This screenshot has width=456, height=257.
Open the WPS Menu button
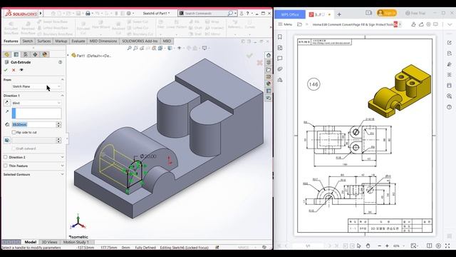285,24
